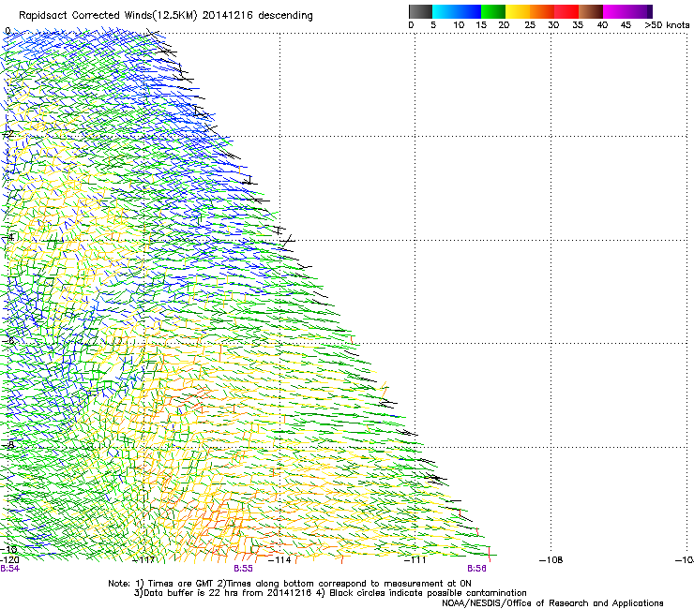Click the purple '8:54' time label
The width and height of the screenshot is (694, 609).
(x=9, y=569)
